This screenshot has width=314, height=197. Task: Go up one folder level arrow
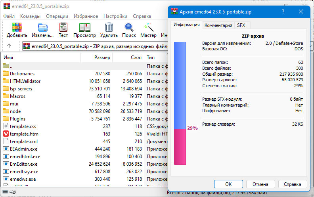[9, 46]
